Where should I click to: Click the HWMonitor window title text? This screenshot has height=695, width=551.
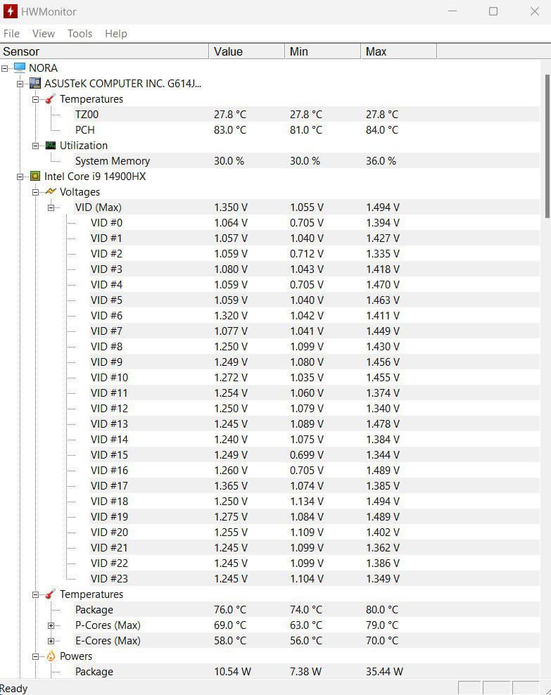coord(49,11)
